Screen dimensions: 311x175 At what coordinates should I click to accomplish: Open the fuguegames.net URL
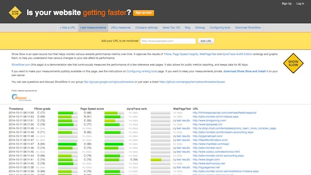point(206,168)
